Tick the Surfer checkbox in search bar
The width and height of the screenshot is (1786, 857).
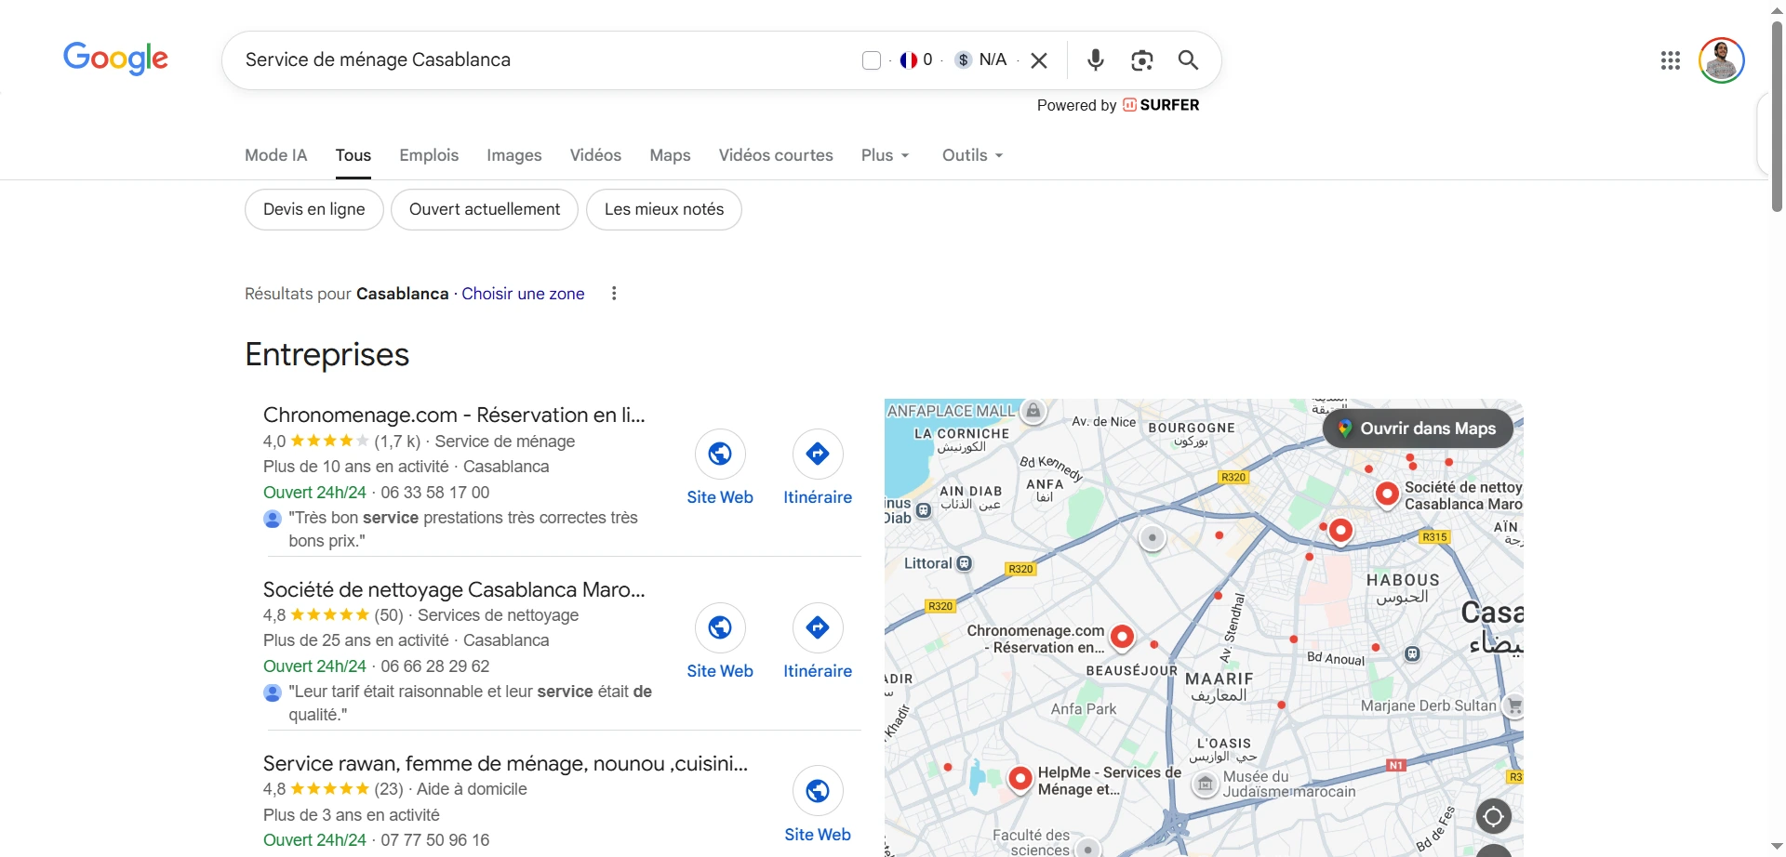click(x=872, y=60)
